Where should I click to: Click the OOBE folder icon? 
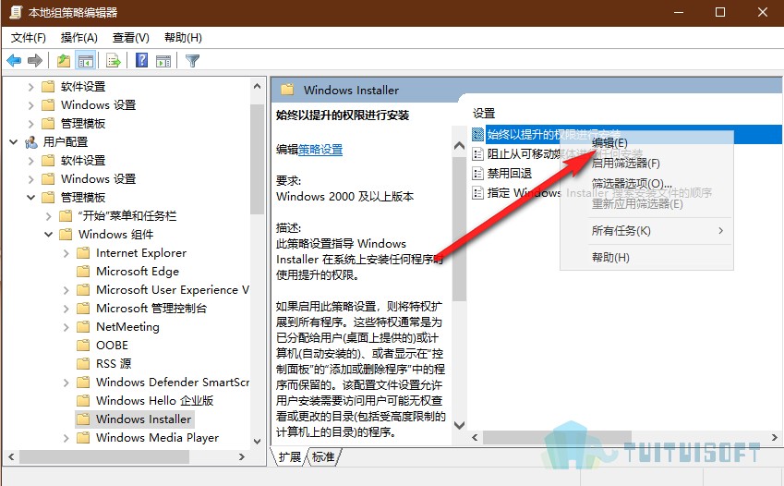tap(83, 345)
